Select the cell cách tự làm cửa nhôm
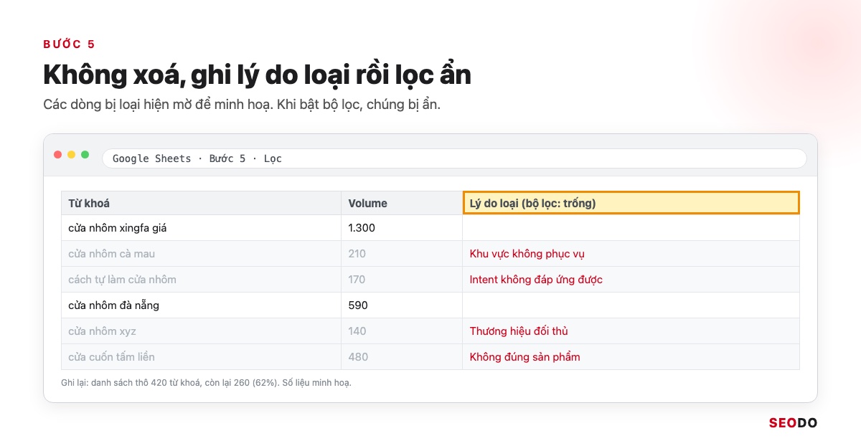Image resolution: width=861 pixels, height=446 pixels. pyautogui.click(x=201, y=280)
